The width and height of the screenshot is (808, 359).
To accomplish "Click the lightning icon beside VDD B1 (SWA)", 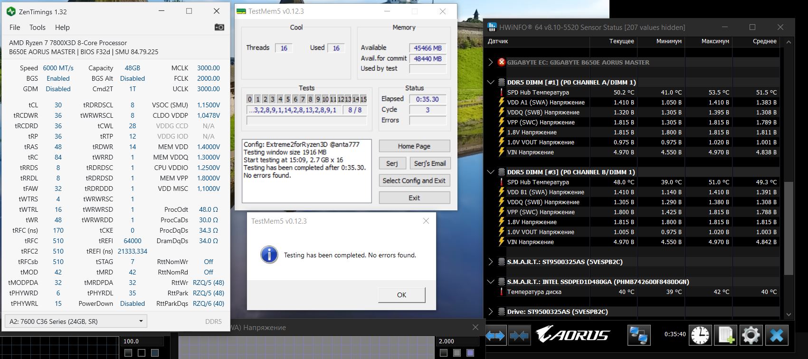I will click(x=501, y=192).
